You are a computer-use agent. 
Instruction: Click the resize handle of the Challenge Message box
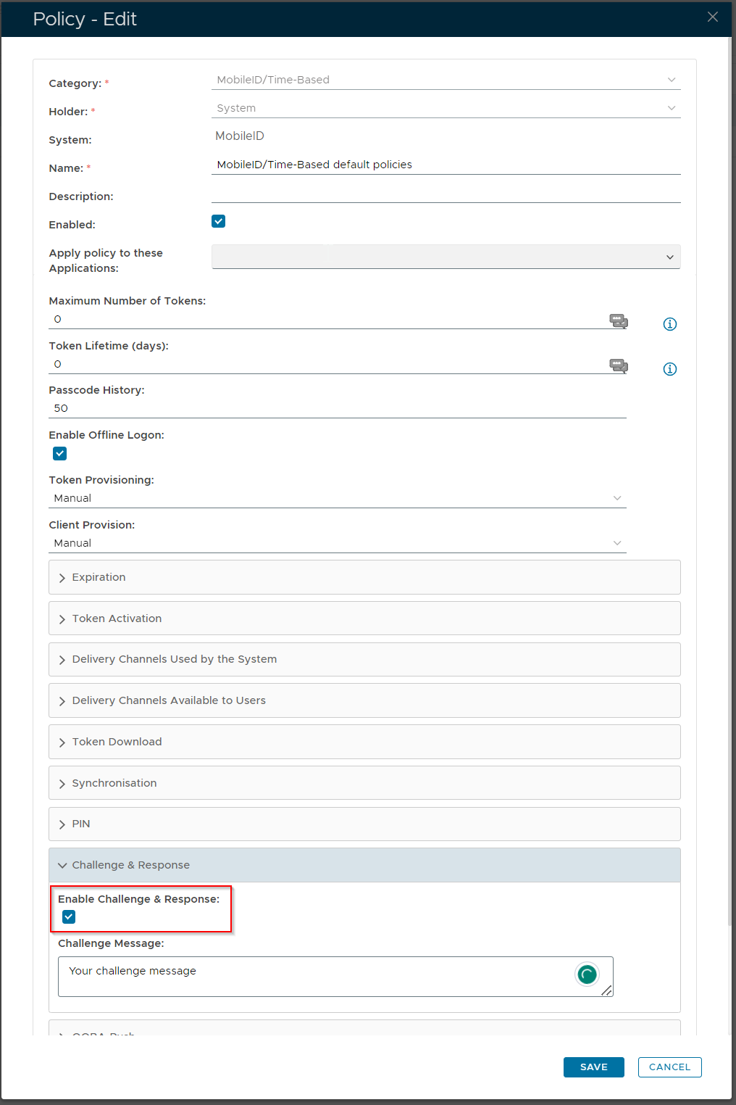click(607, 990)
